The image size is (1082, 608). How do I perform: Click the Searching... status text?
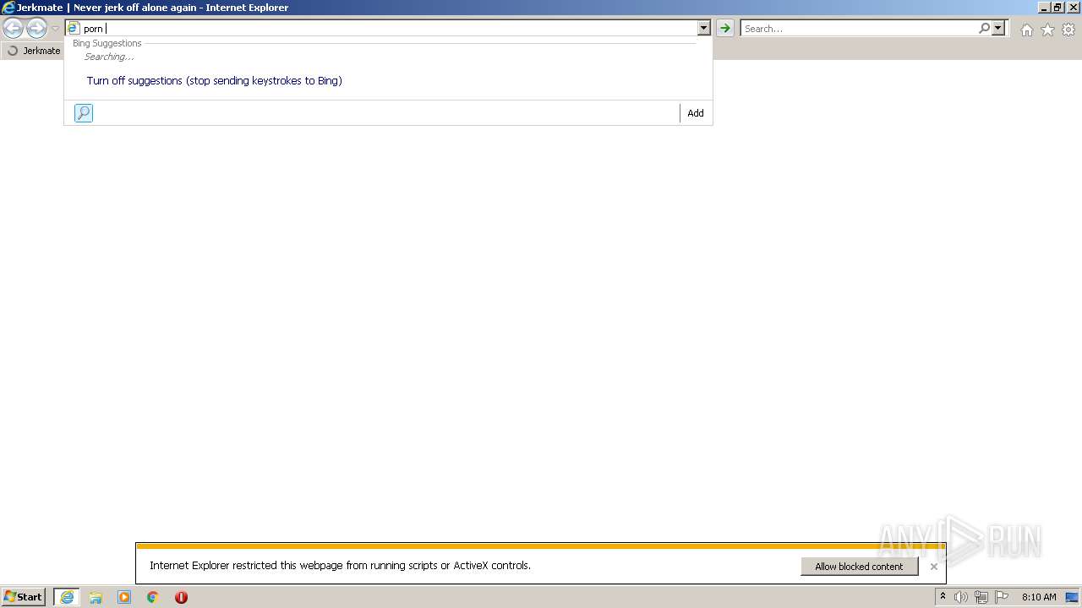(x=109, y=57)
